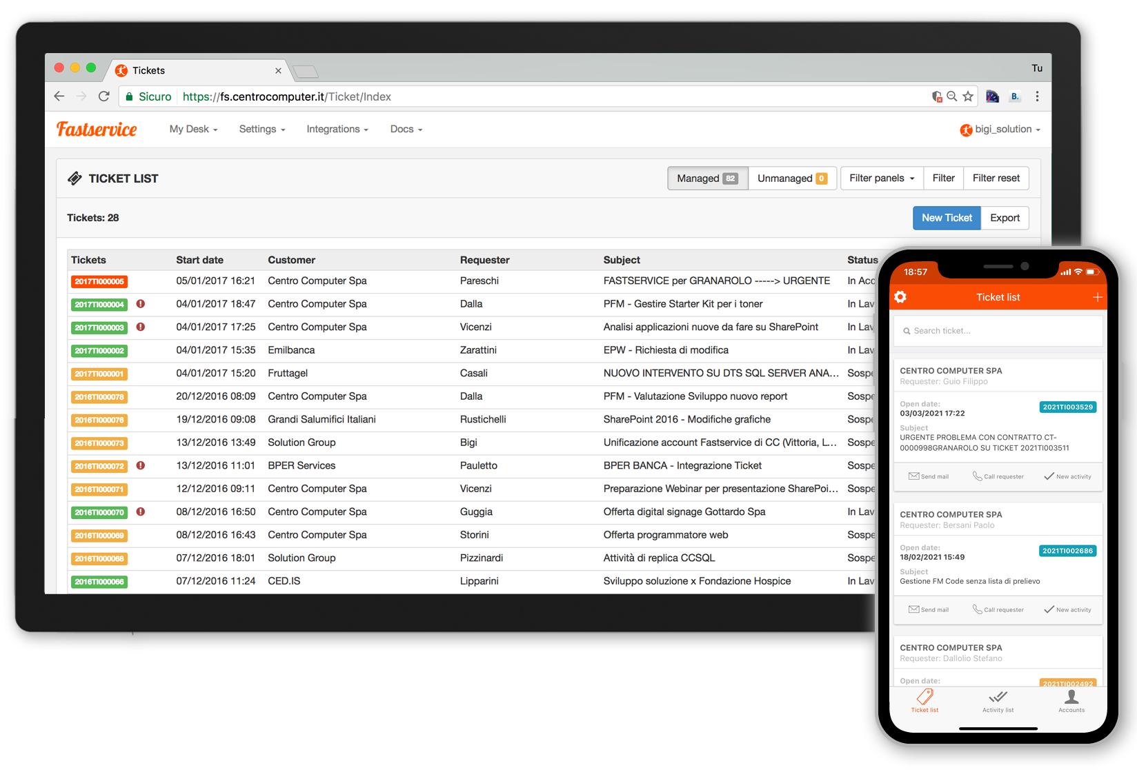Open ticket 2016TI000066 badge

[x=99, y=582]
